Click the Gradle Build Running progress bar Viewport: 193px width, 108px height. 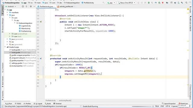(141, 106)
